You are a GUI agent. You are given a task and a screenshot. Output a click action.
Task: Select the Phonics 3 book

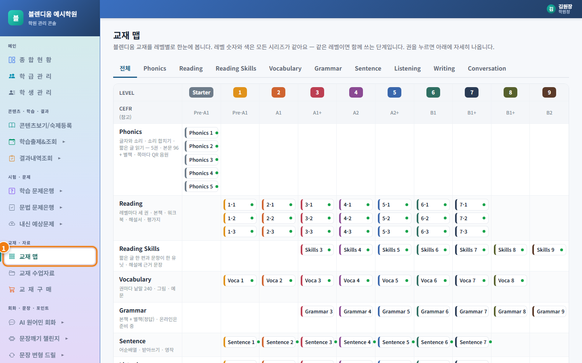click(202, 160)
